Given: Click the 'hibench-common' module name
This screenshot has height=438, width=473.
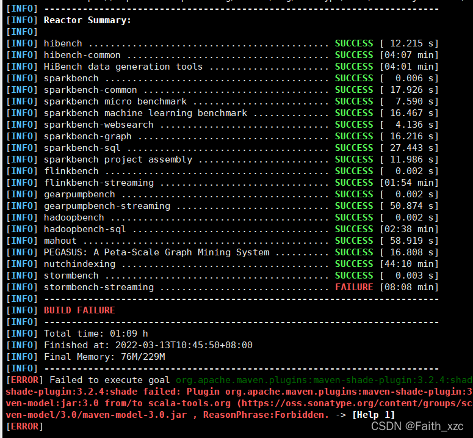Looking at the screenshot, I should (x=82, y=55).
